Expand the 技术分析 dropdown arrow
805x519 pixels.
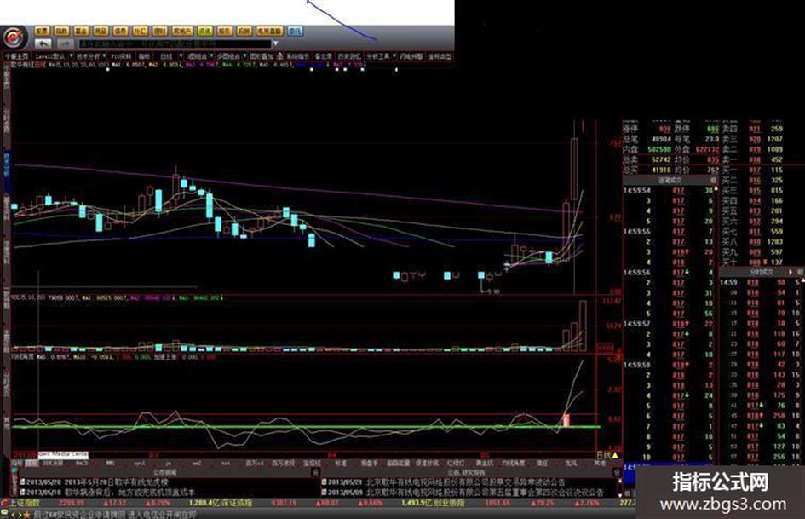pyautogui.click(x=104, y=56)
